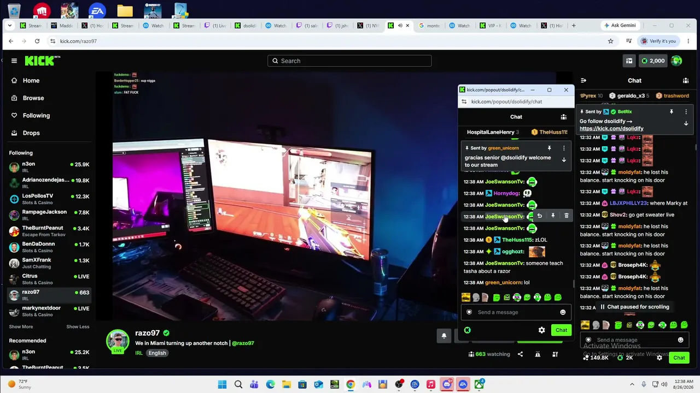Open LosPollosTV channel in Following list
The image size is (700, 393).
tap(49, 199)
